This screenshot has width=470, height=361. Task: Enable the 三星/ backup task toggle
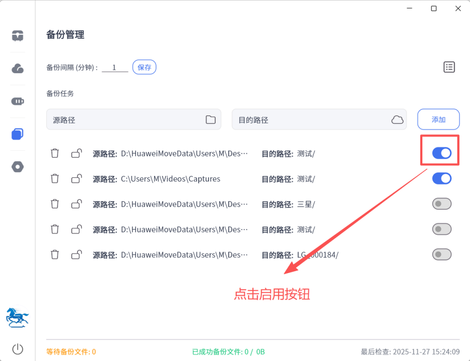442,204
